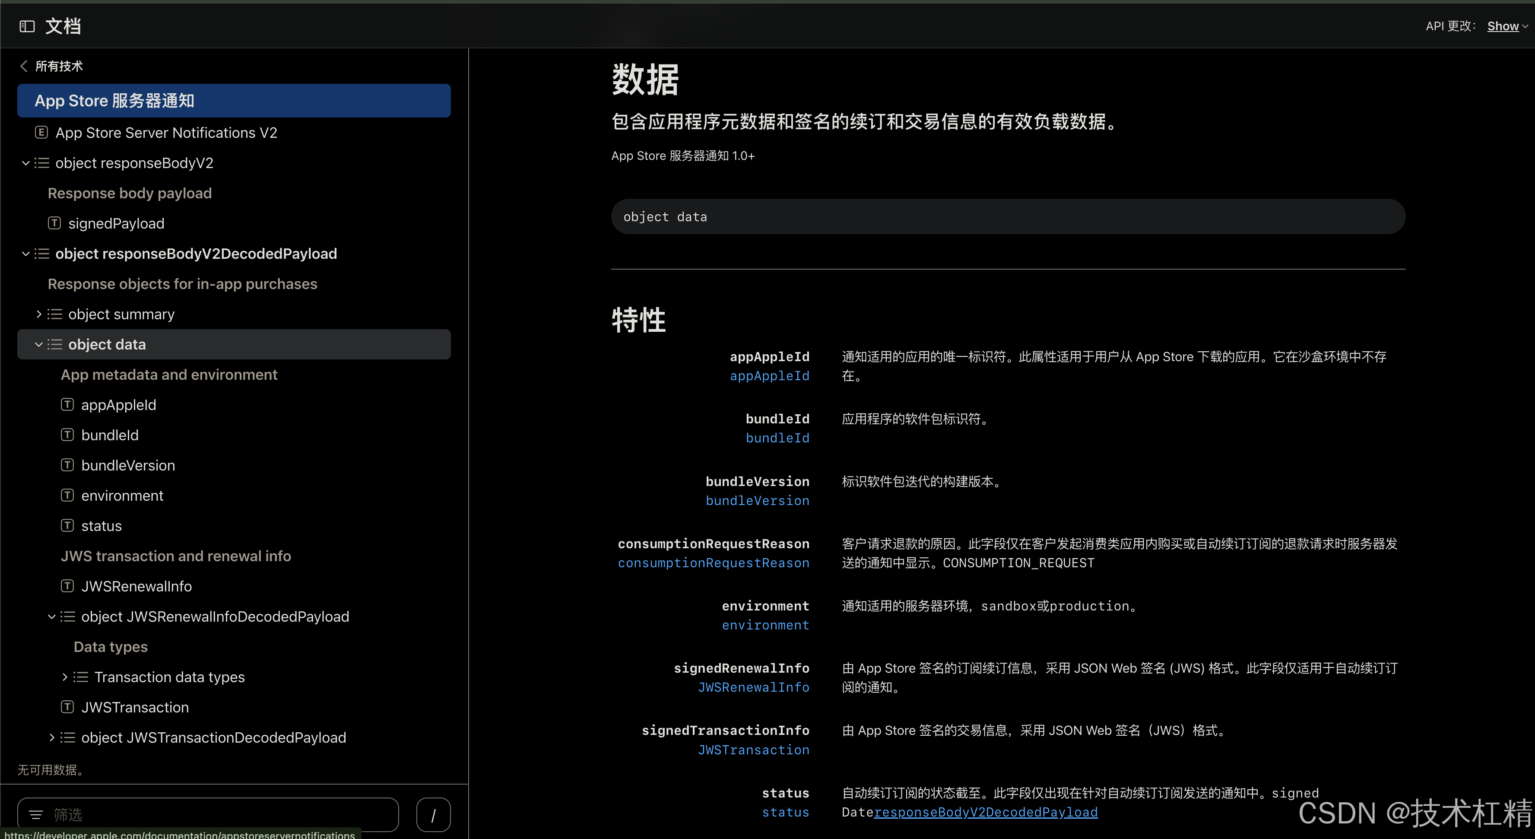Collapse the object data tree node
This screenshot has width=1535, height=839.
(x=39, y=344)
